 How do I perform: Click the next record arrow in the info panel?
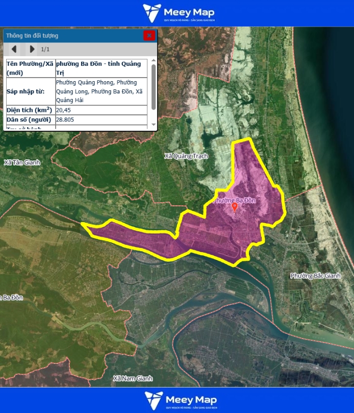(x=32, y=49)
